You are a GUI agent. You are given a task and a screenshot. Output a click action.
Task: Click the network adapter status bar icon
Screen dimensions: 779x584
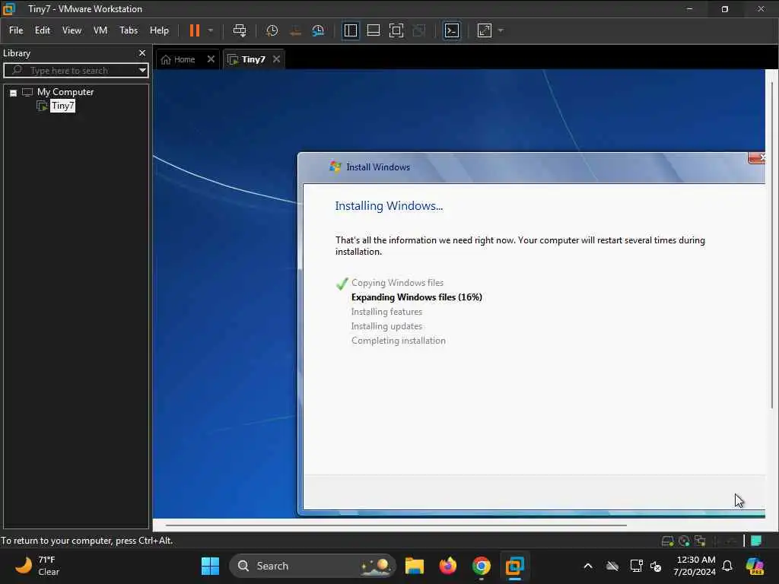point(701,541)
